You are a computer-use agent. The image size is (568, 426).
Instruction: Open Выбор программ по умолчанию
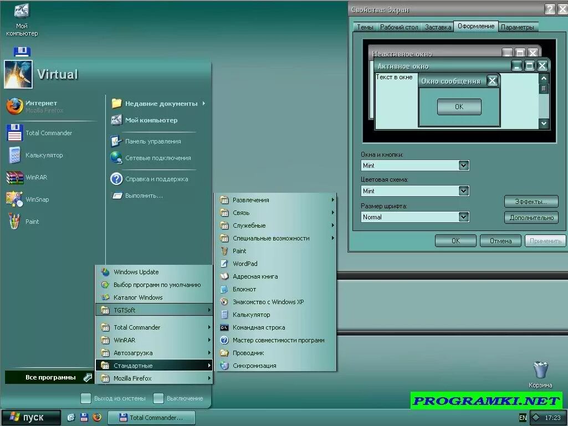(154, 285)
